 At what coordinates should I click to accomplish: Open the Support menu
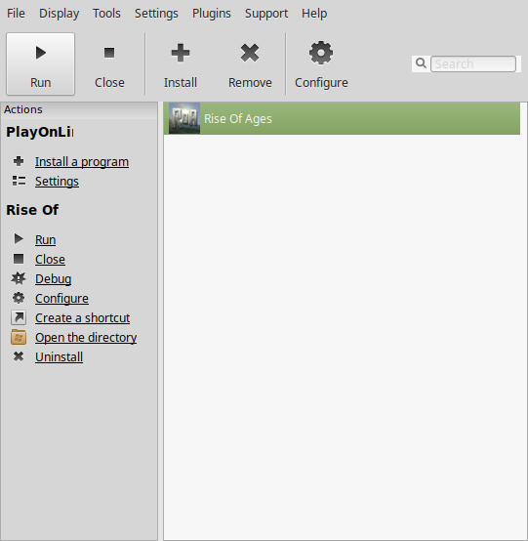[x=266, y=14]
